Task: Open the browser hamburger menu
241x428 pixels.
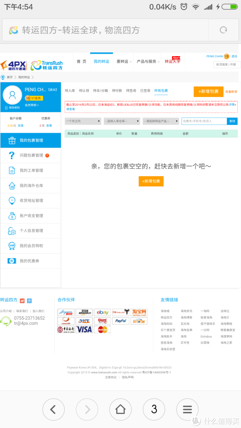Action: point(188,410)
